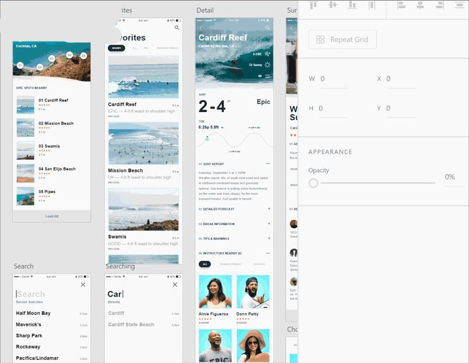Select the 04 San Elijo Beach list row
Screen dimensions: 469x363
pos(52,173)
